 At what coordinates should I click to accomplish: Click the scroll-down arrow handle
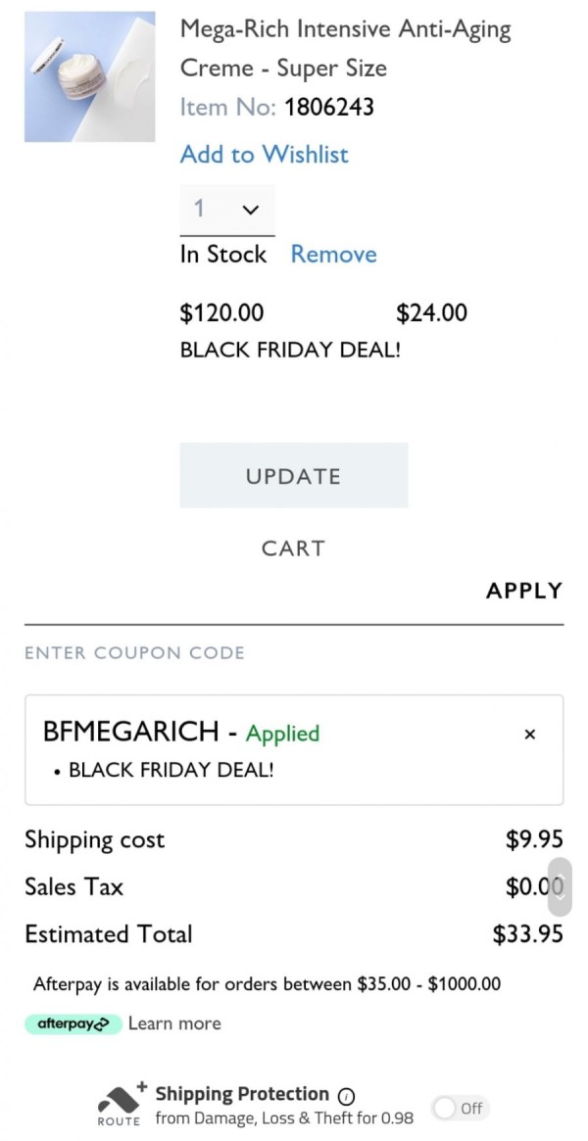click(x=560, y=887)
